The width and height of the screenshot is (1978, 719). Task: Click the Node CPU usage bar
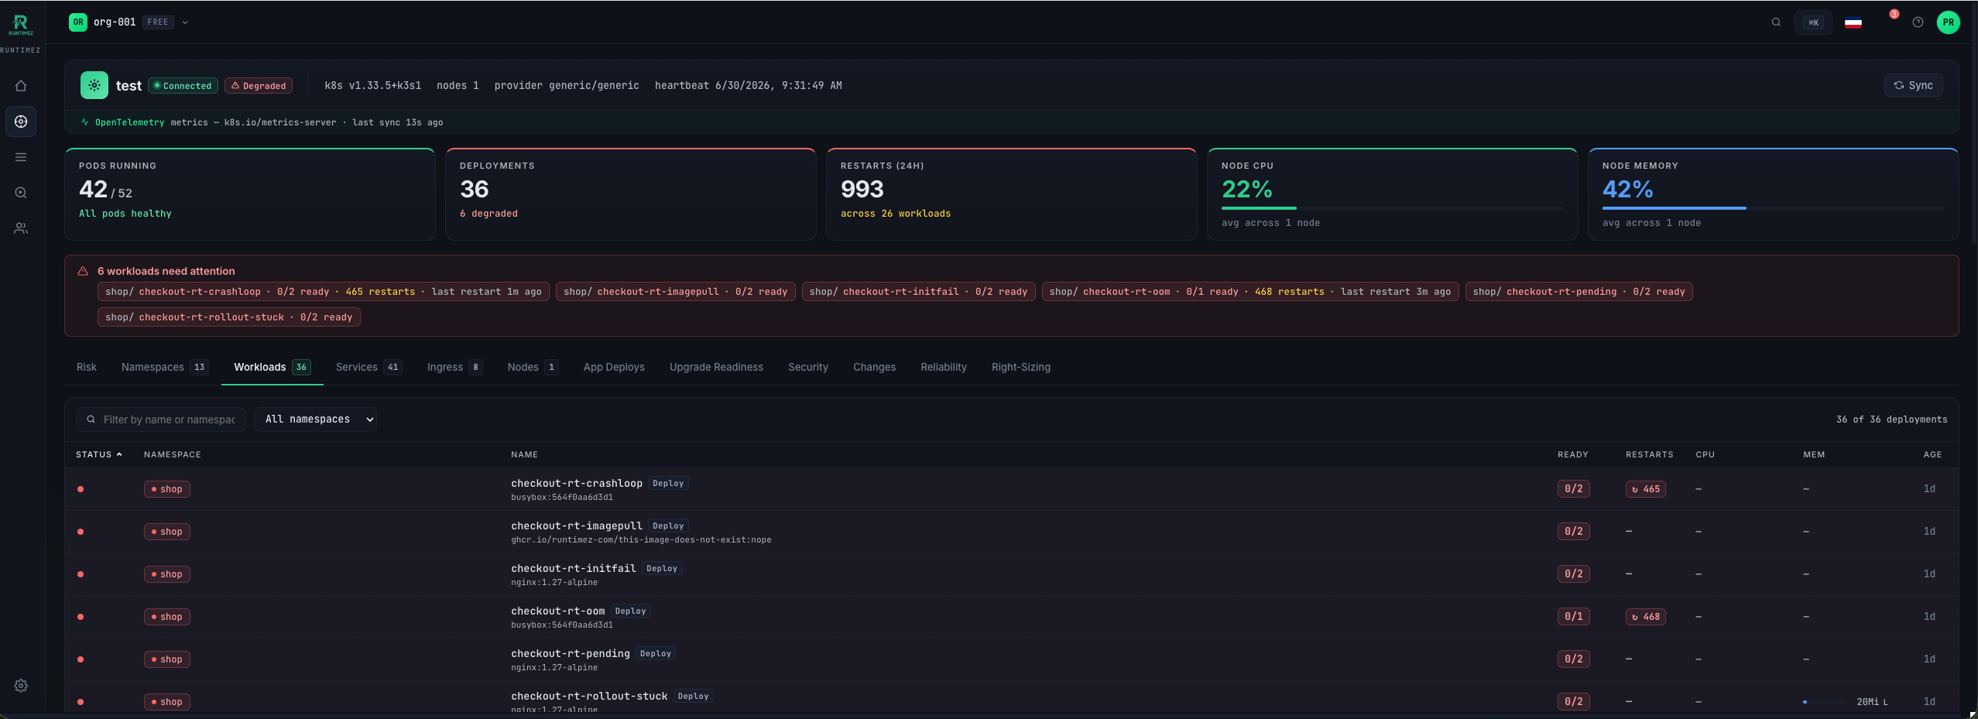1392,208
